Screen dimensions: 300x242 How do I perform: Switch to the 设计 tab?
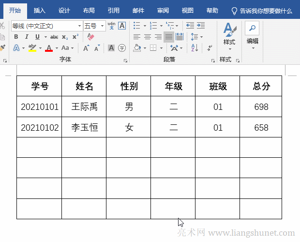tap(64, 11)
